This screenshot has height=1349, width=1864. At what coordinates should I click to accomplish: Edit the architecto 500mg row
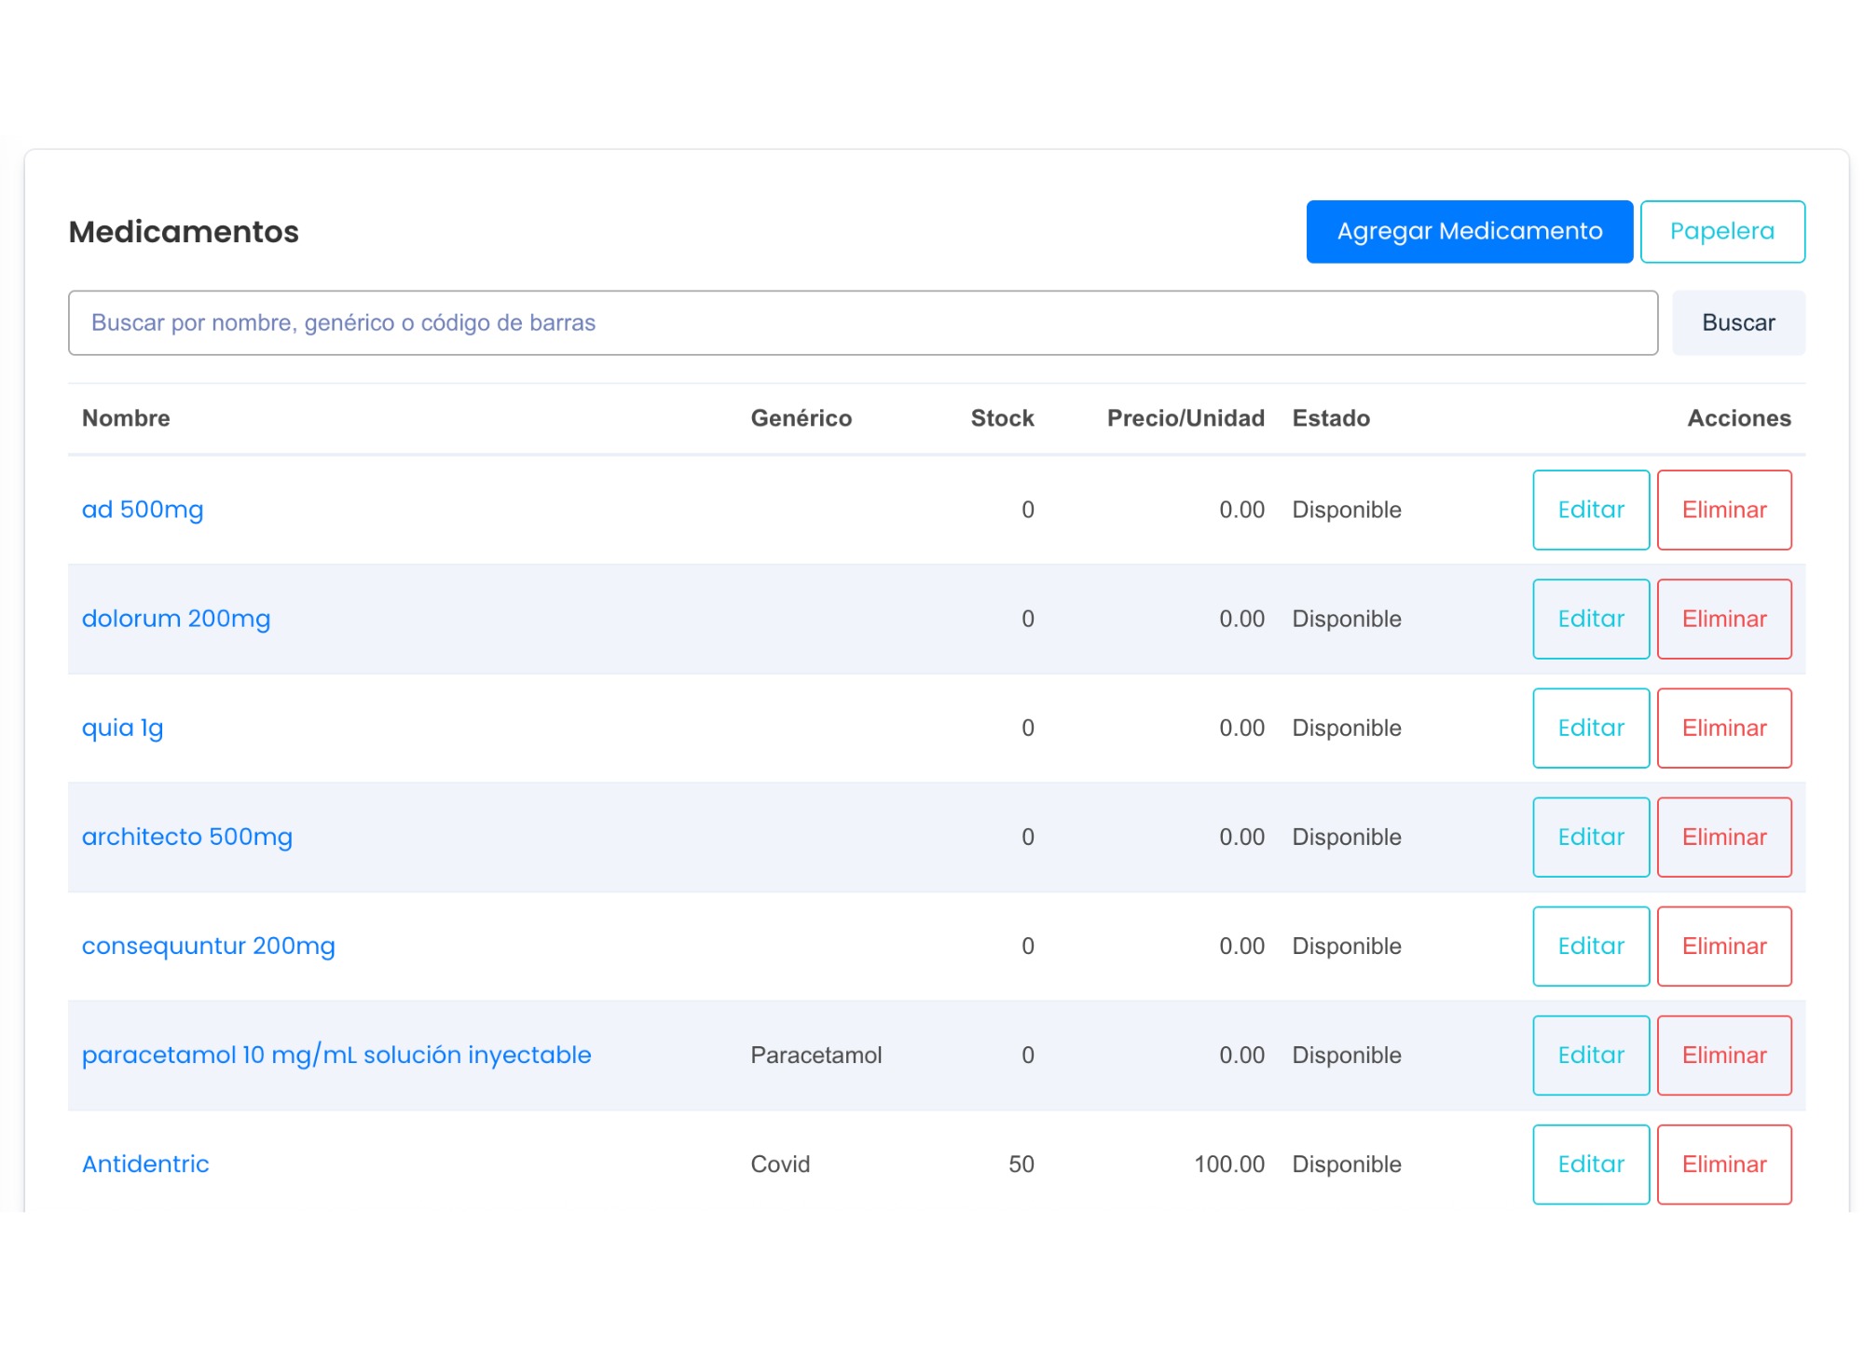pyautogui.click(x=1590, y=837)
